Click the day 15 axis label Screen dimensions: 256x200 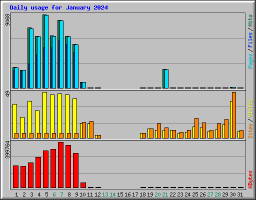(x=120, y=194)
